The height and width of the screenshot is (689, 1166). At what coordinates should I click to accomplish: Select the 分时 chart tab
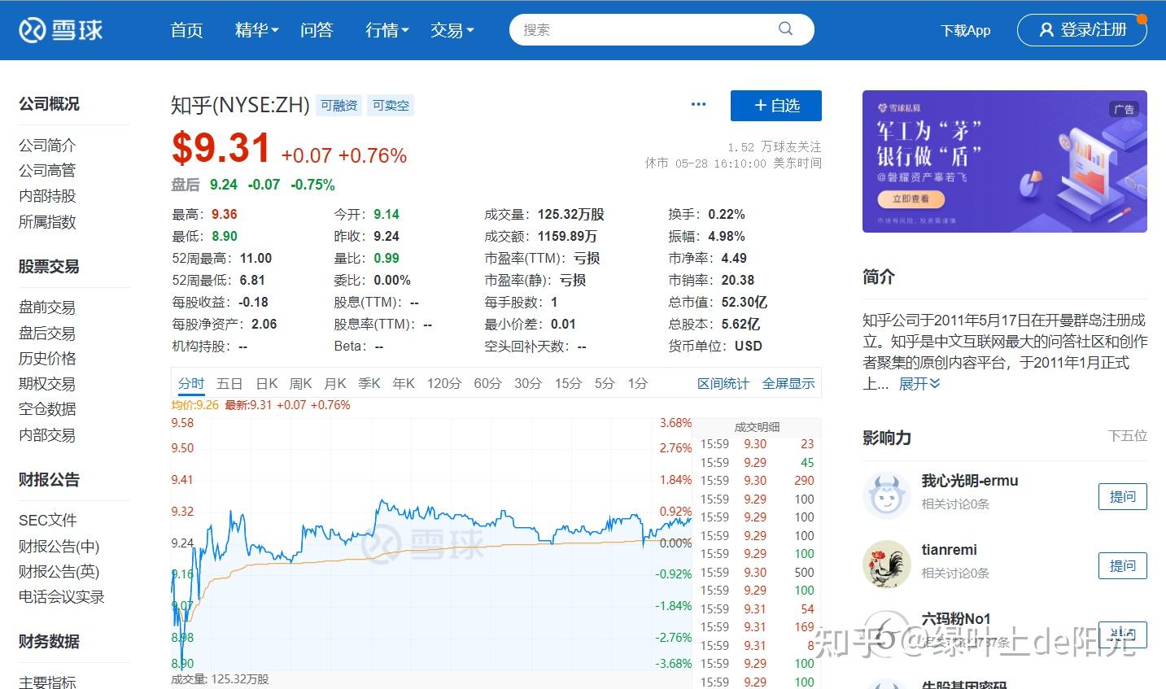(x=191, y=383)
